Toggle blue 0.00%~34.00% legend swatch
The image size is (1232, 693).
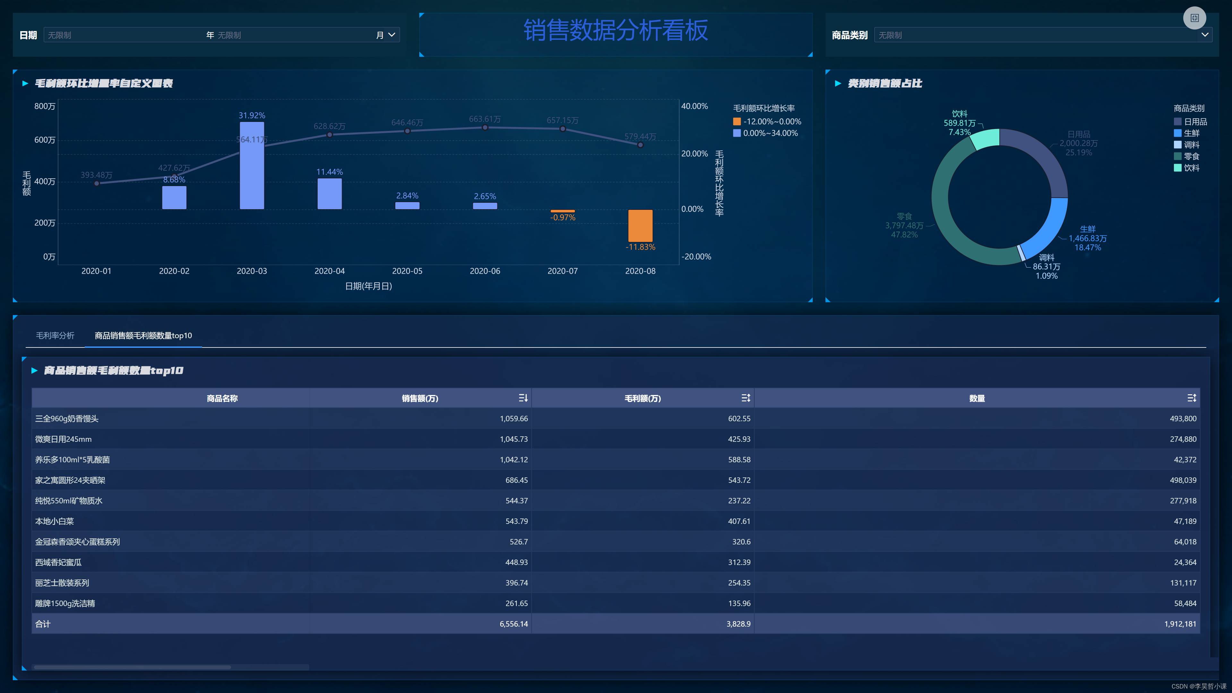pos(737,133)
